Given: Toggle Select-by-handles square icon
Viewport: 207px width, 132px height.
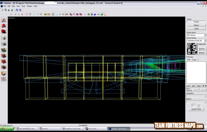Looking at the screenshot, I should click(53, 14).
